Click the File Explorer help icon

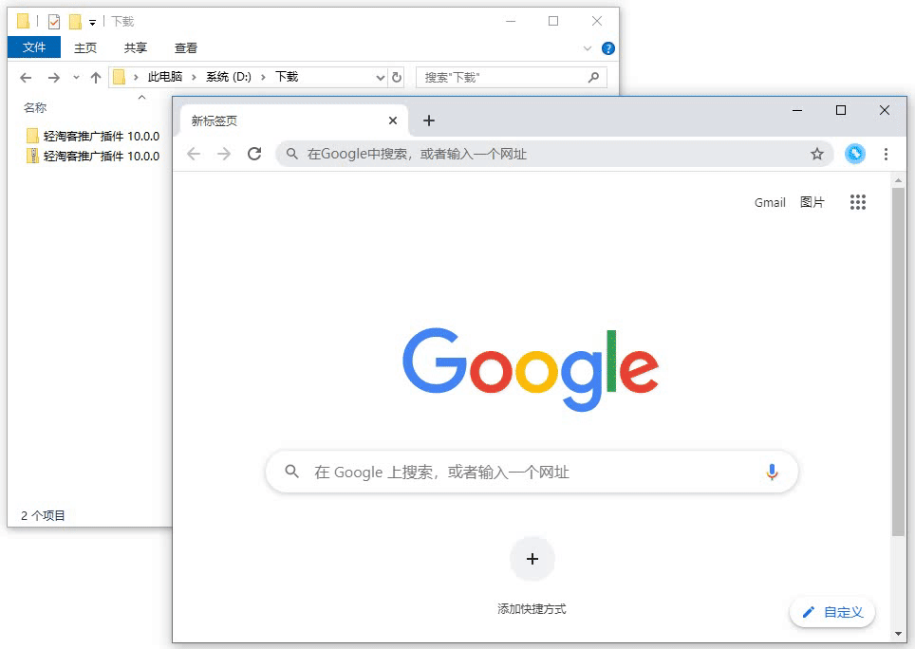click(608, 48)
